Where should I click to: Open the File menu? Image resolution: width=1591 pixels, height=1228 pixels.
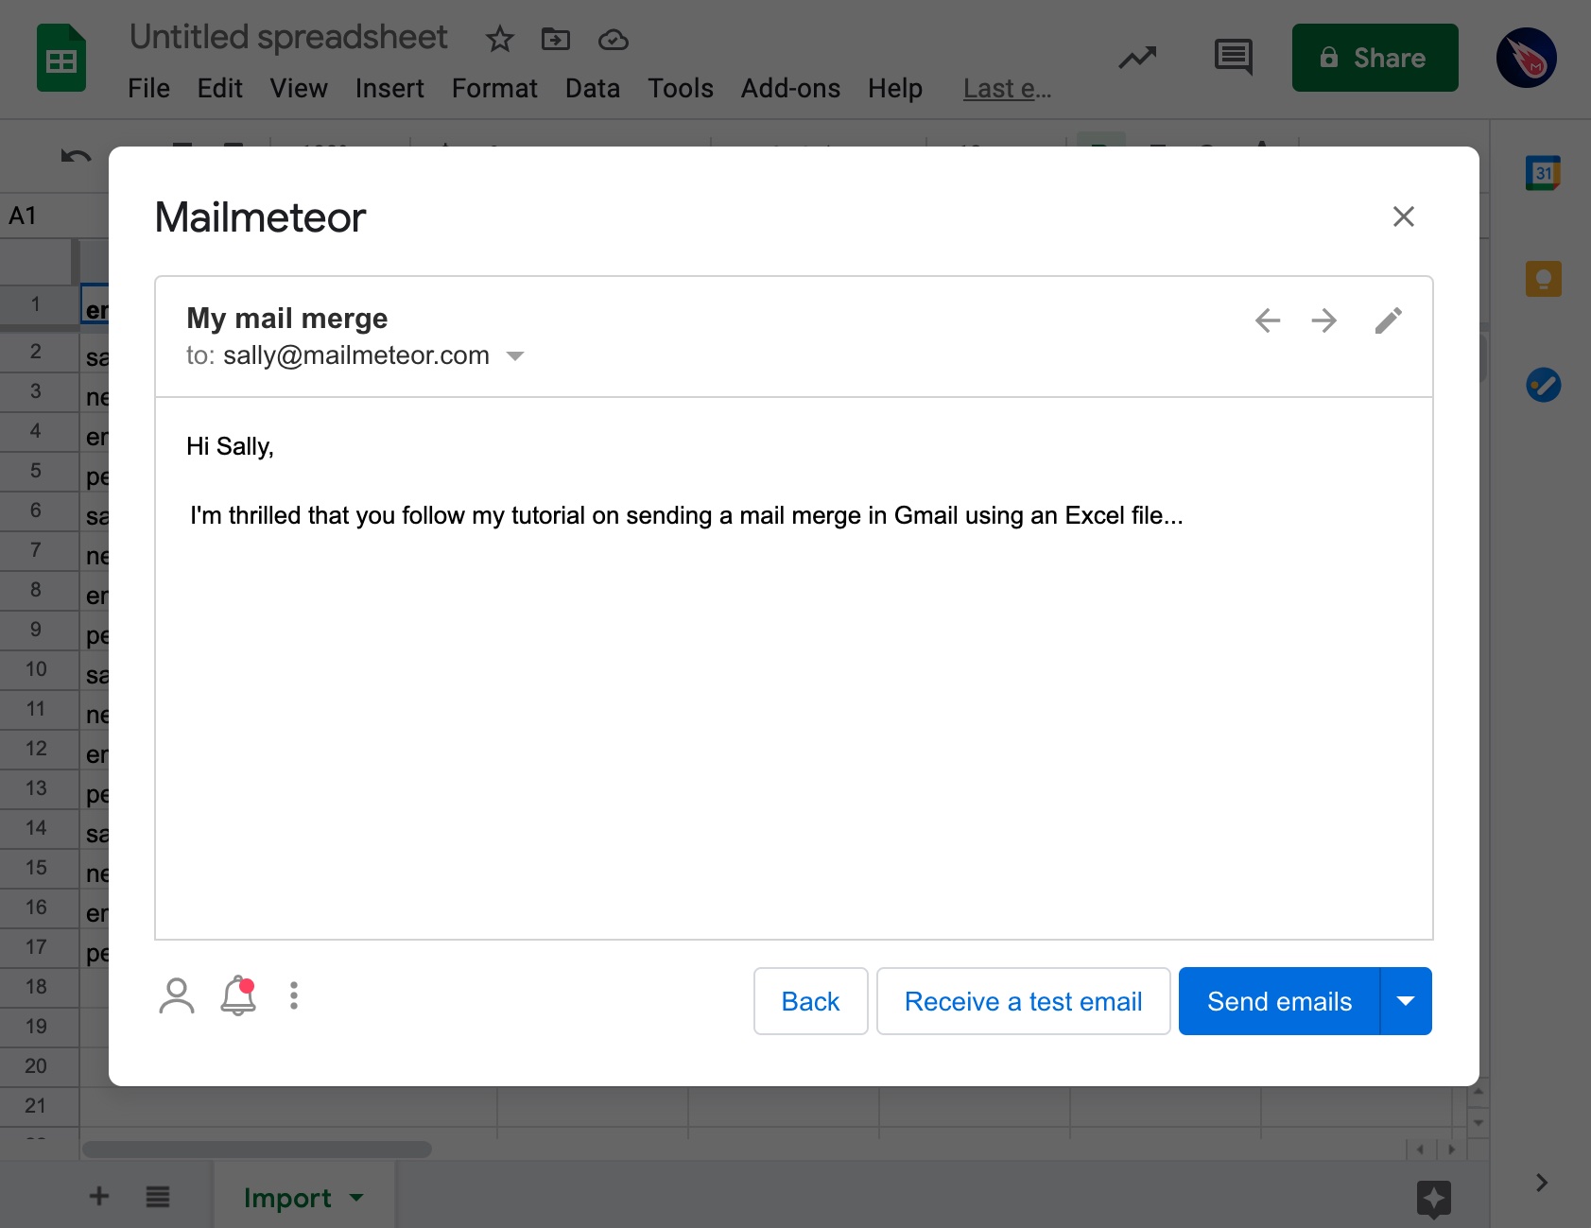point(148,89)
